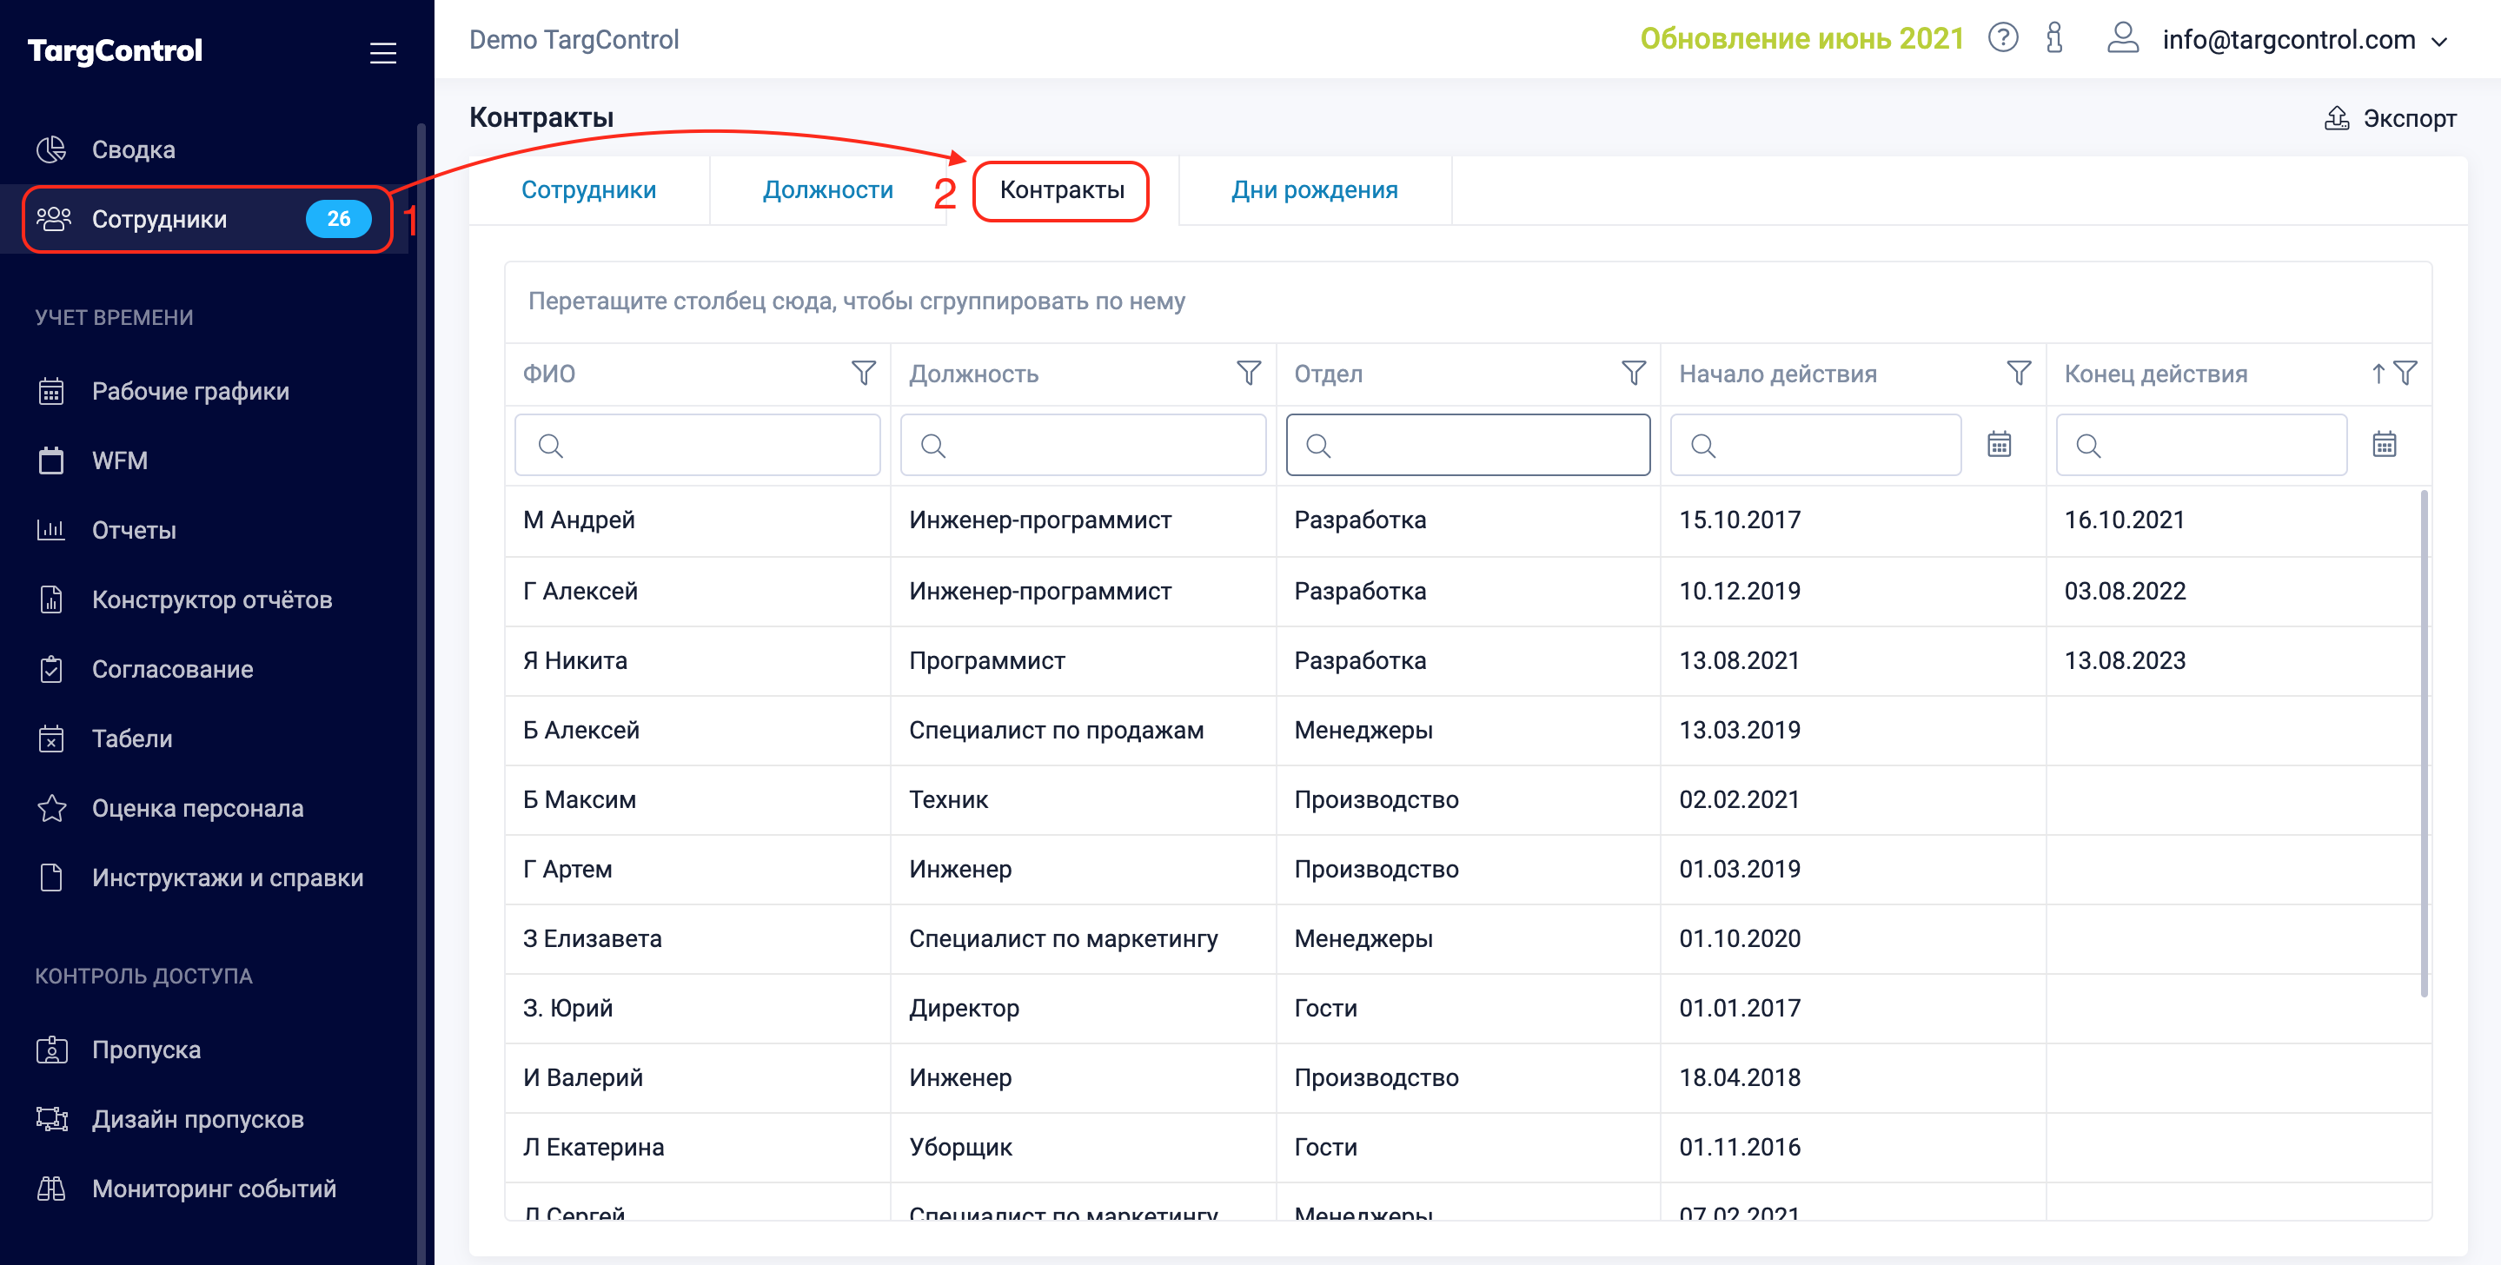Filter the ФИО column
The image size is (2501, 1265).
pyautogui.click(x=863, y=373)
